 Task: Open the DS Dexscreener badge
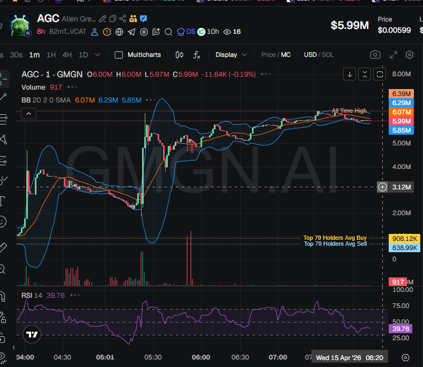tap(186, 32)
